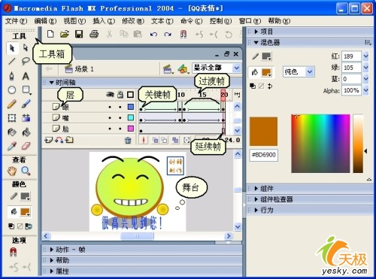Click the large orange color preview swatch
Image resolution: width=376 pixels, height=279 pixels.
pos(263,132)
